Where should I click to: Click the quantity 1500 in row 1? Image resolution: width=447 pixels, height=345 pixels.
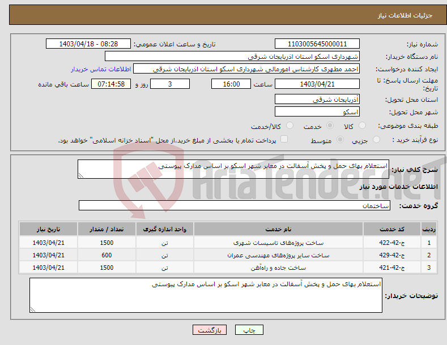(107, 243)
